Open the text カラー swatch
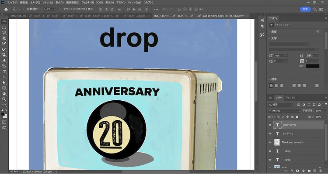328x174 pixels. [313, 66]
